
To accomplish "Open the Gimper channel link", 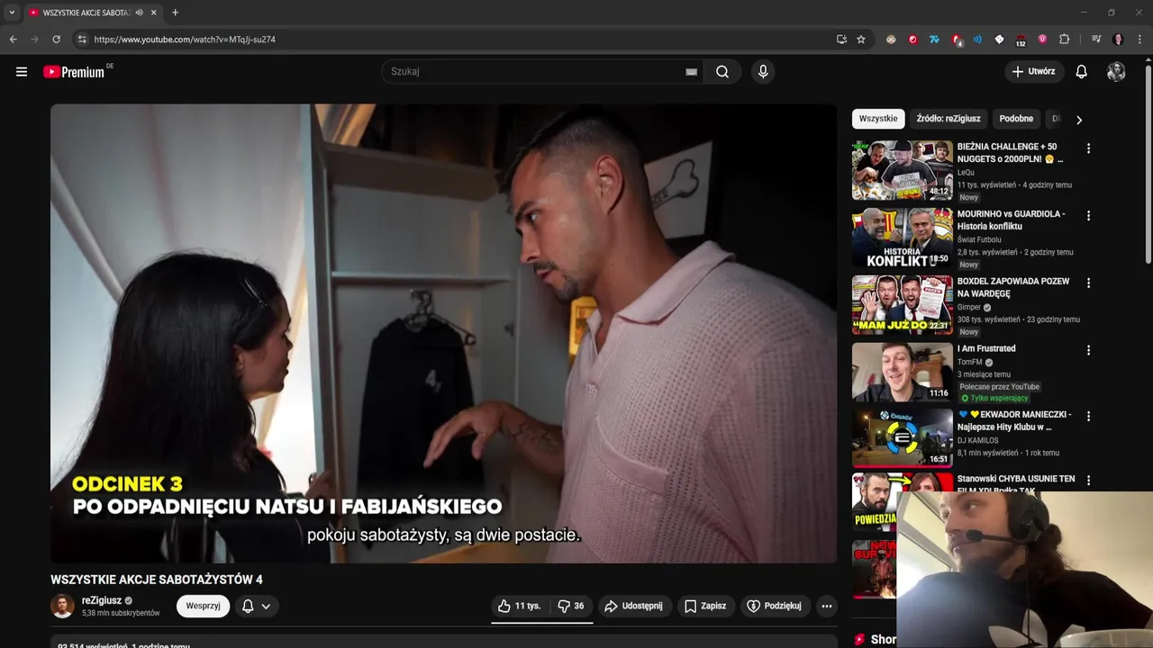I will click(x=969, y=307).
